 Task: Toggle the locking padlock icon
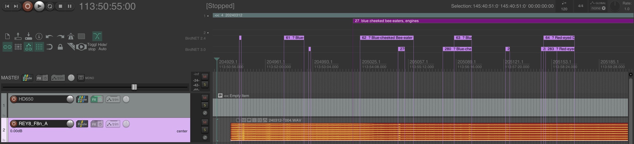pos(60,47)
